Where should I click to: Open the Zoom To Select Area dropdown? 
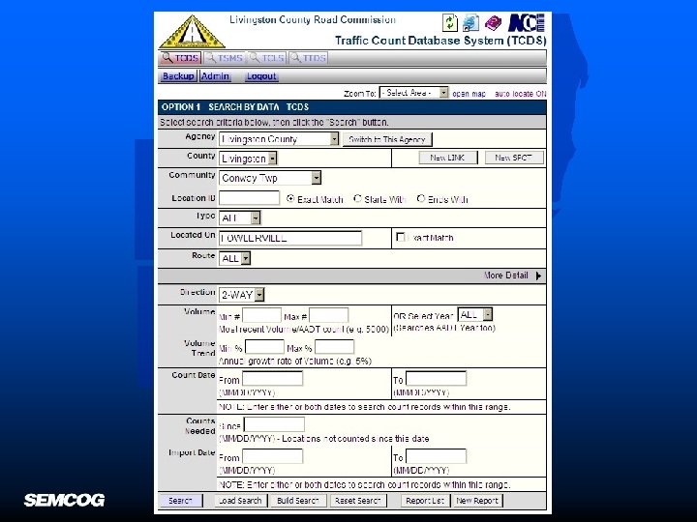(x=414, y=93)
